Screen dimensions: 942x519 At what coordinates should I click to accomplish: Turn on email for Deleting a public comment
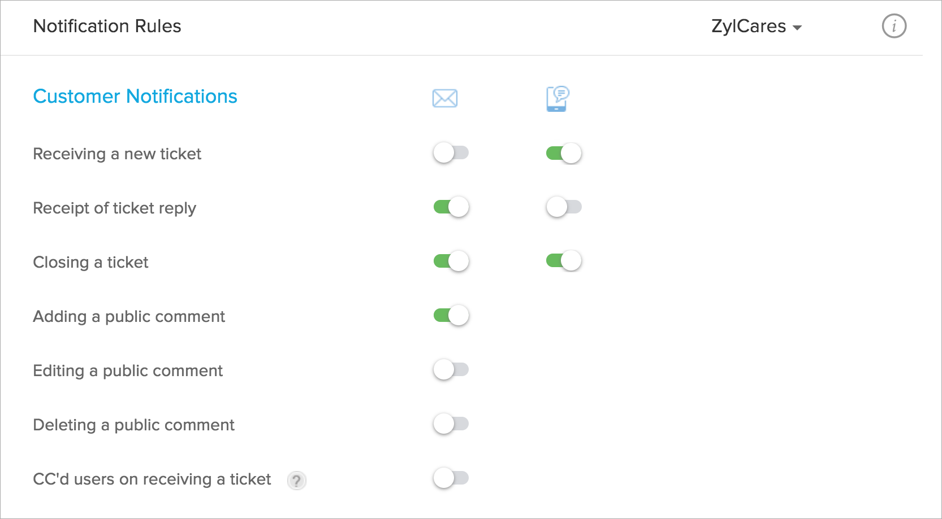451,424
